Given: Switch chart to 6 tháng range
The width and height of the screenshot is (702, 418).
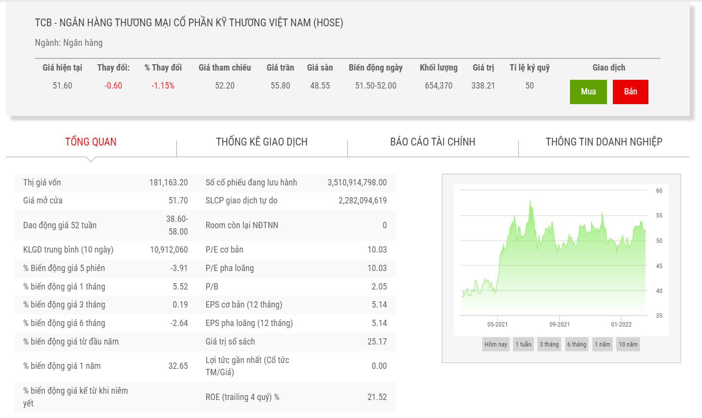Looking at the screenshot, I should click(576, 345).
